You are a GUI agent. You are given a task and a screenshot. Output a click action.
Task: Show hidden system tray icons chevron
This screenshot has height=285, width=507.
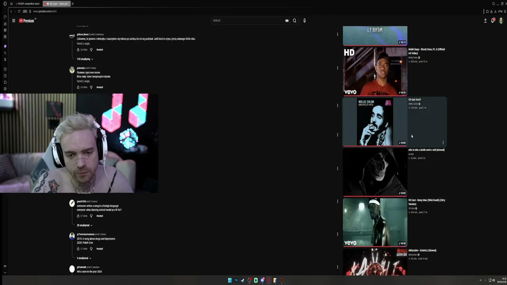point(480,280)
